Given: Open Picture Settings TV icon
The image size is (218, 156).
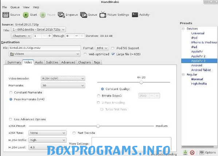Looking at the screenshot, I should coord(103,15).
